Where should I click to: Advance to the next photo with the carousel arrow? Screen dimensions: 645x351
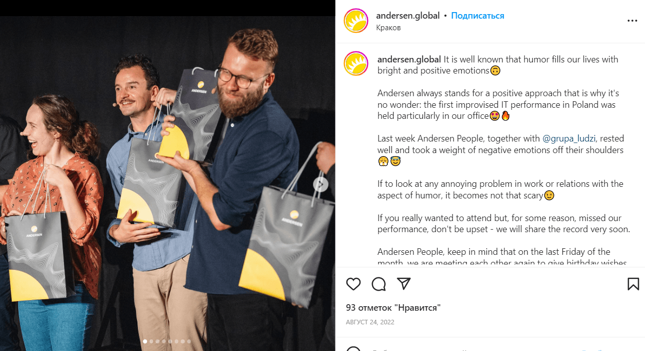(x=320, y=185)
